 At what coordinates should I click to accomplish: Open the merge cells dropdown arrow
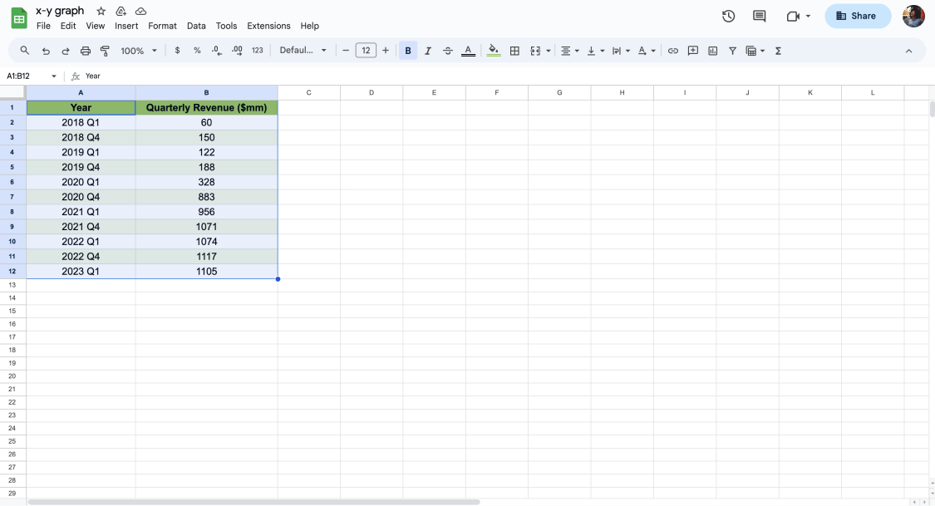pos(548,51)
